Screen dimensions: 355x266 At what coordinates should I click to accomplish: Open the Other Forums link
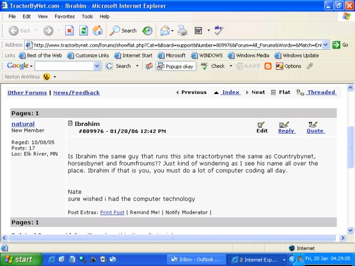(x=27, y=93)
